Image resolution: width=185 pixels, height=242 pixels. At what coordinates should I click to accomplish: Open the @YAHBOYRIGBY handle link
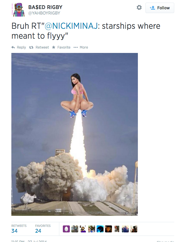(44, 13)
